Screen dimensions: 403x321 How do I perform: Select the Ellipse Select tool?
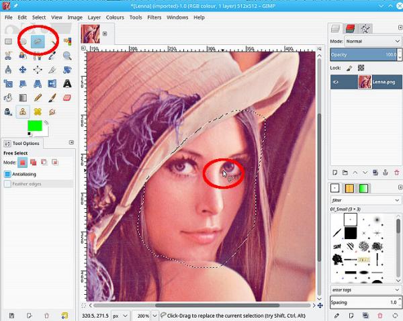point(24,42)
